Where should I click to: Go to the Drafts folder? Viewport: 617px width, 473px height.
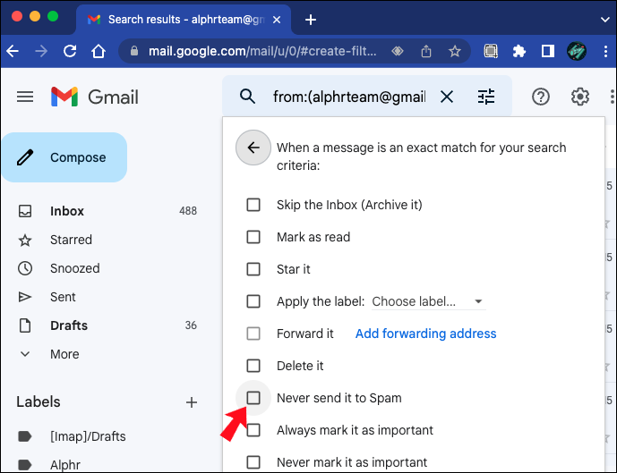click(x=69, y=325)
